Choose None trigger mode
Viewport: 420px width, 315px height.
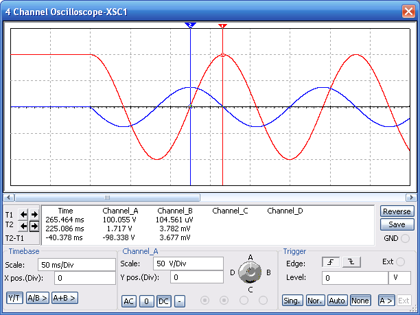pyautogui.click(x=360, y=301)
